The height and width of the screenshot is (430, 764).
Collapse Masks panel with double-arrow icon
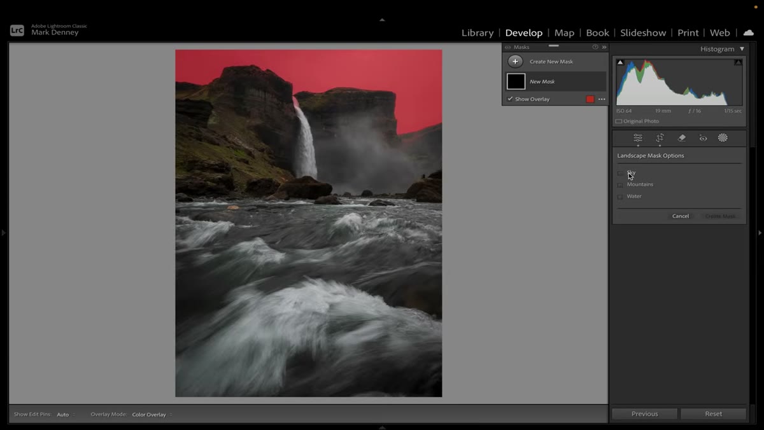[604, 47]
